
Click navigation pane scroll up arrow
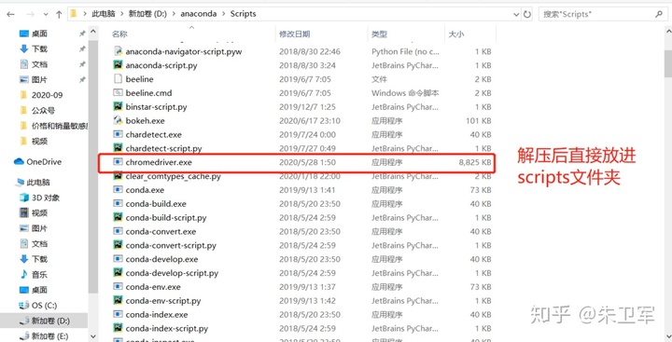pos(93,32)
